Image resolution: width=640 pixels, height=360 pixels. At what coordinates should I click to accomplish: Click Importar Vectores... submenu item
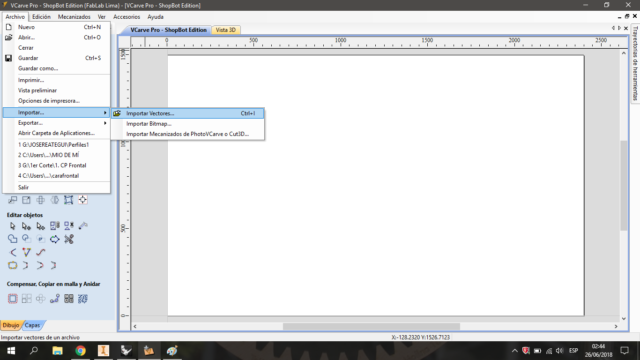click(x=187, y=113)
